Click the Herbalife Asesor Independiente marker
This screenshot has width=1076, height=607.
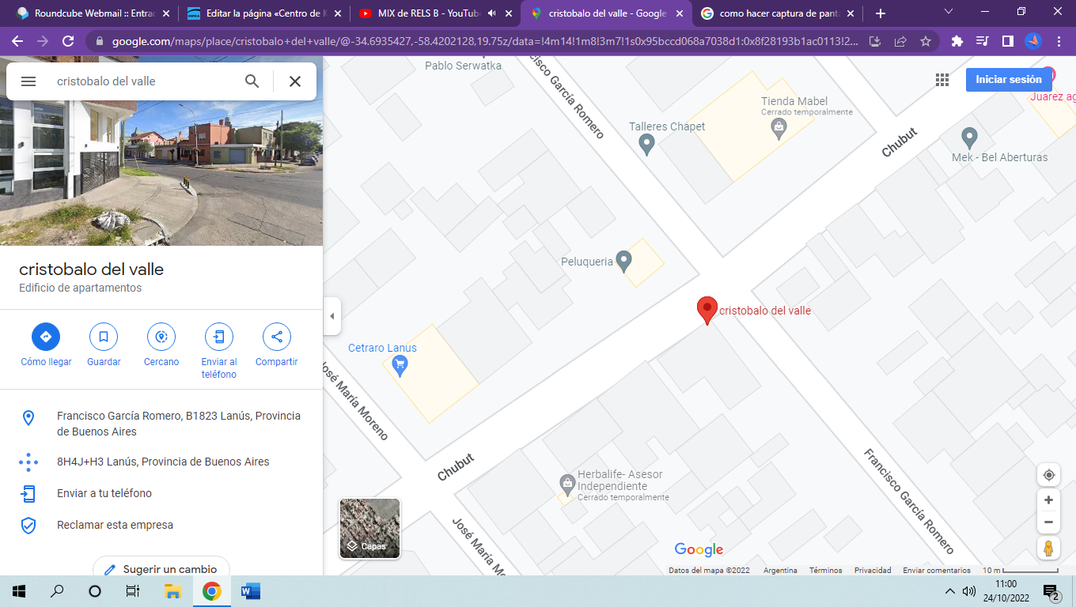click(567, 483)
